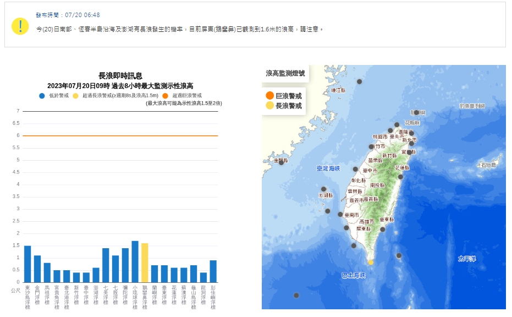The width and height of the screenshot is (512, 317).
Task: Click the 臺中 buoy marker off 臺中市
Action: (355, 170)
